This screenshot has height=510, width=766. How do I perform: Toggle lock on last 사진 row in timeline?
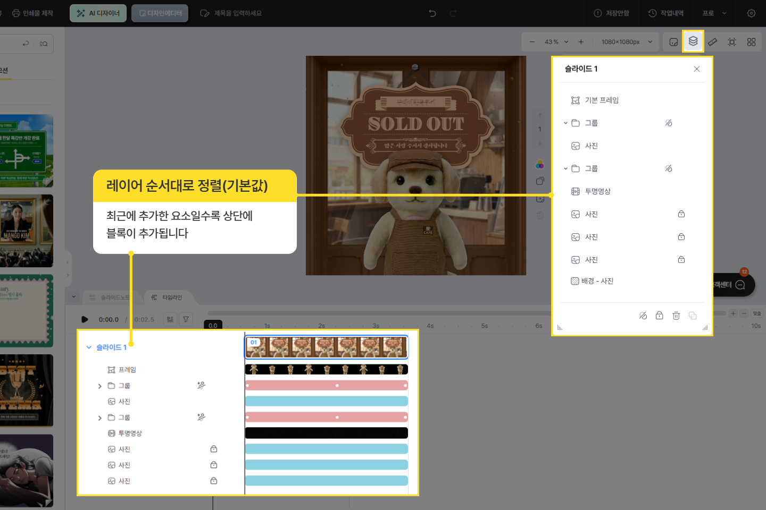tap(213, 481)
